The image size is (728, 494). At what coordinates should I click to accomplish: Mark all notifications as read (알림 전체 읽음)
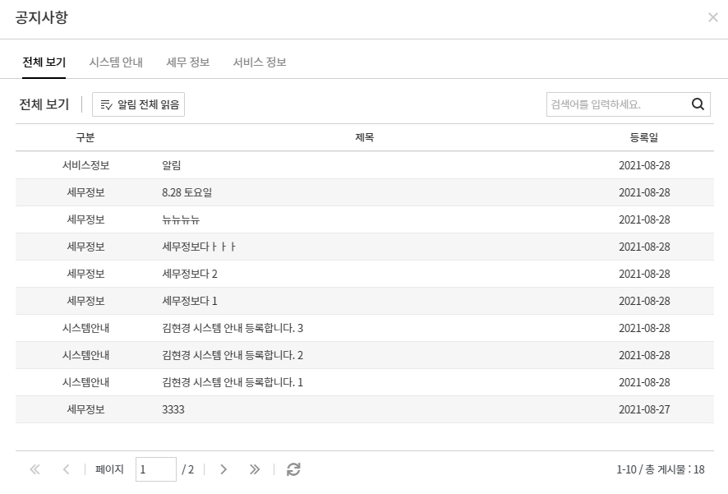(x=139, y=104)
